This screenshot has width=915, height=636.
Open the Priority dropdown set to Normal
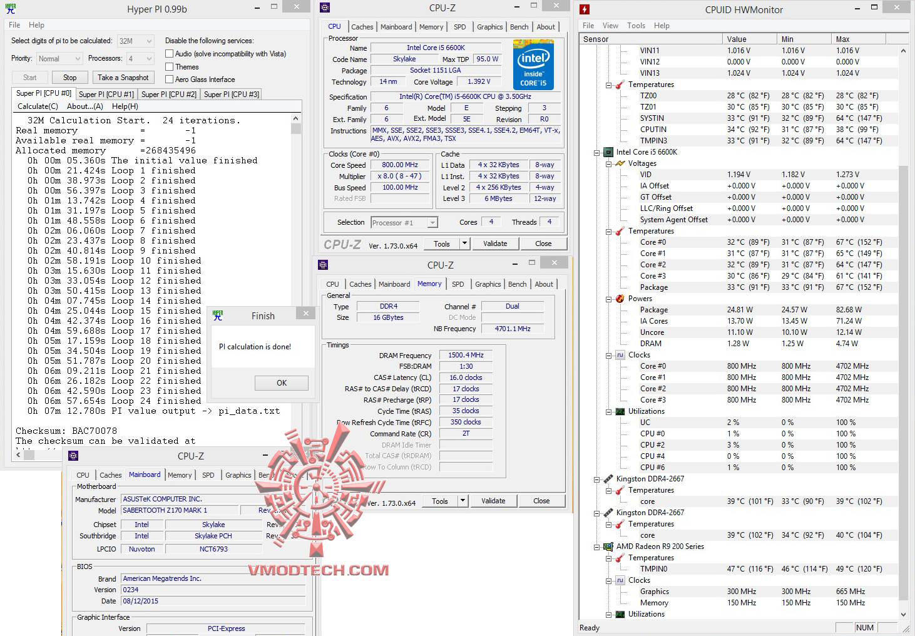(59, 59)
